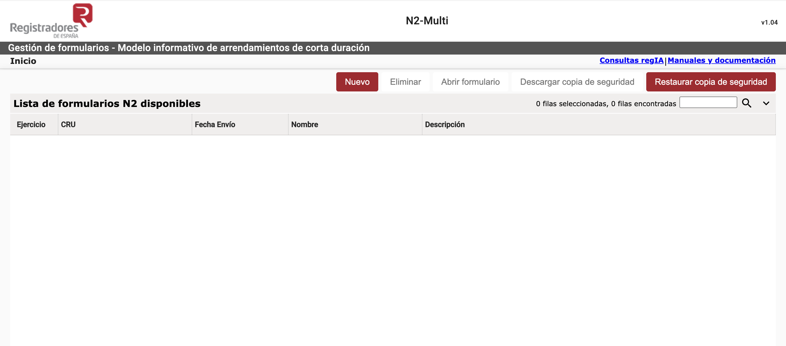Download a backup with Descargar copia de seguridad
Screen dimensions: 786x346
click(x=577, y=82)
